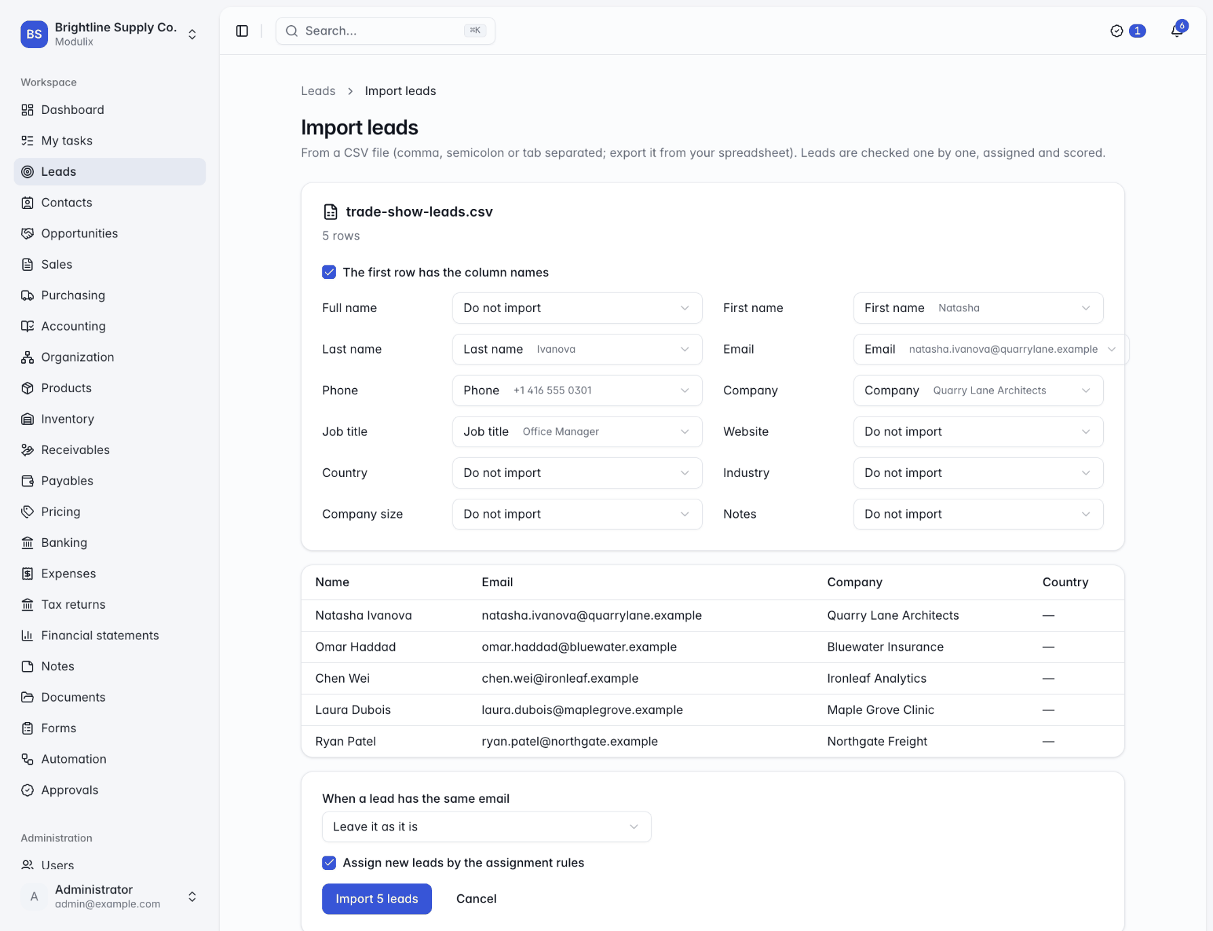
Task: Click the Search input field
Action: coord(385,31)
